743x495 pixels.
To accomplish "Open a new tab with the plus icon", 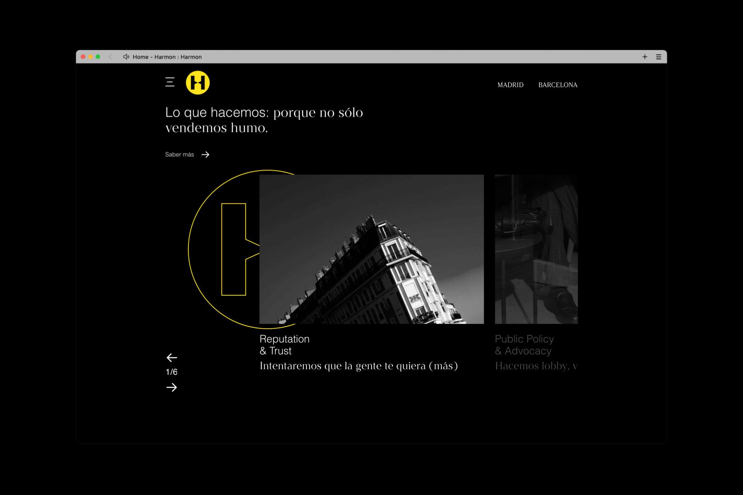I will point(645,57).
